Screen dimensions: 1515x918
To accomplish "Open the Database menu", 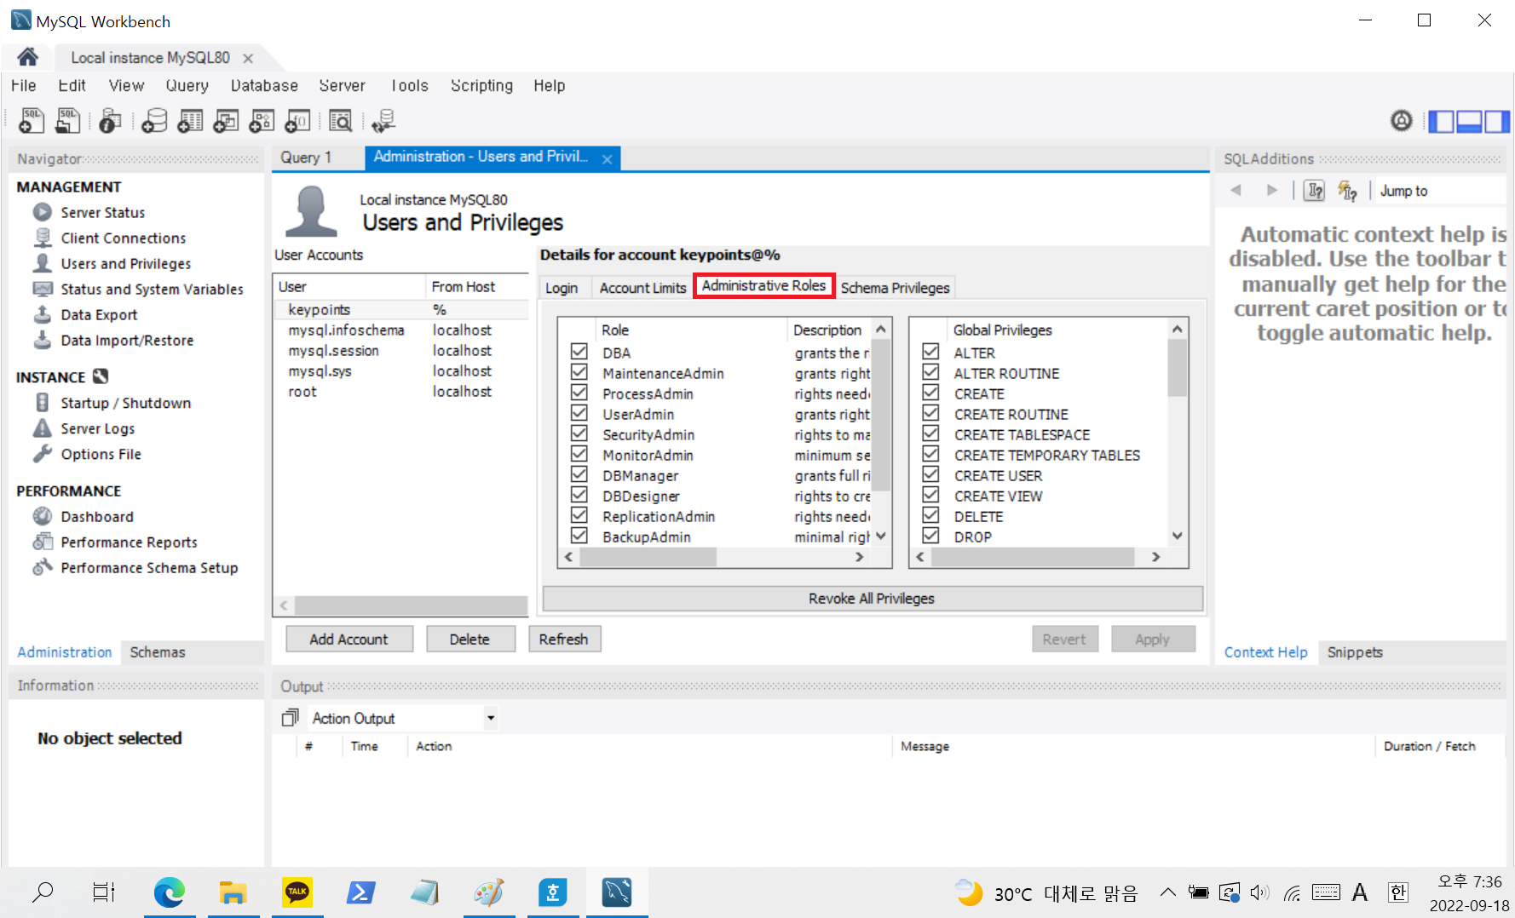I will 264,85.
